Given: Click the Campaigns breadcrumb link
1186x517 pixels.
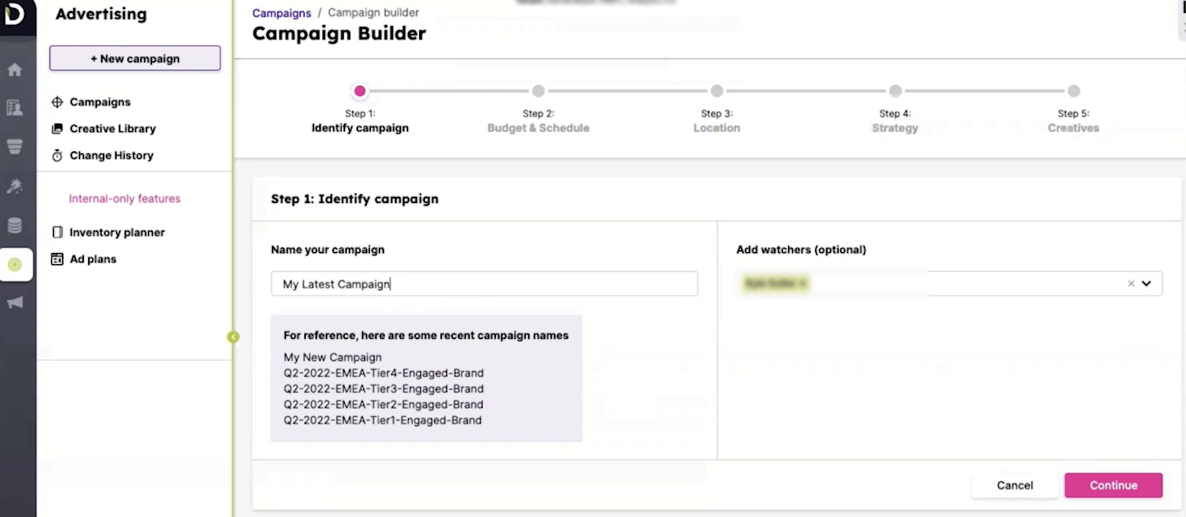Looking at the screenshot, I should [281, 13].
